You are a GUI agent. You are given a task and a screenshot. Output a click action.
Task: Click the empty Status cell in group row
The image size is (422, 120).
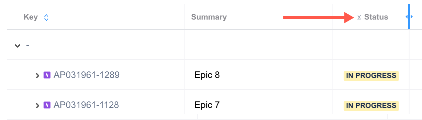click(371, 45)
